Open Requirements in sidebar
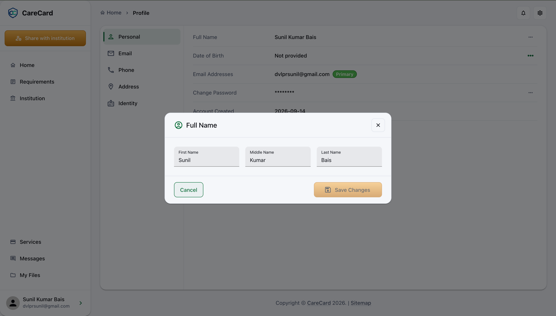 point(45,82)
